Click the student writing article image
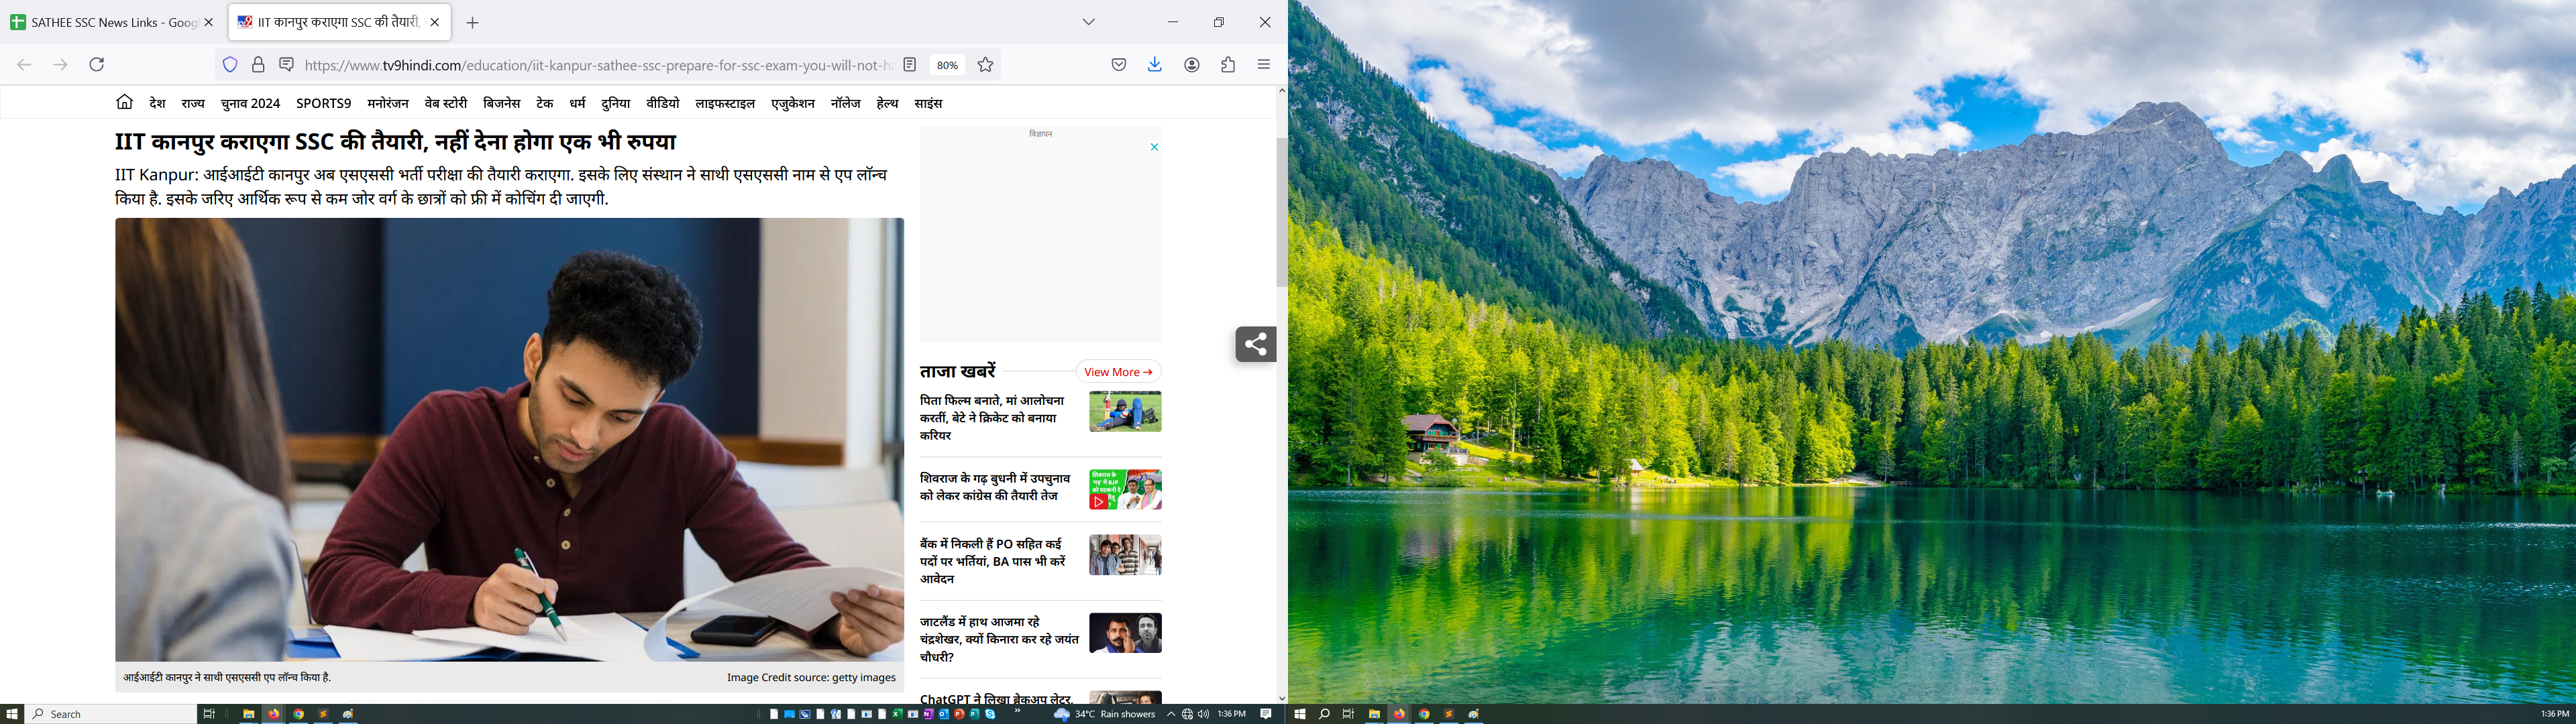Screen dimensions: 2576x724 point(509,439)
